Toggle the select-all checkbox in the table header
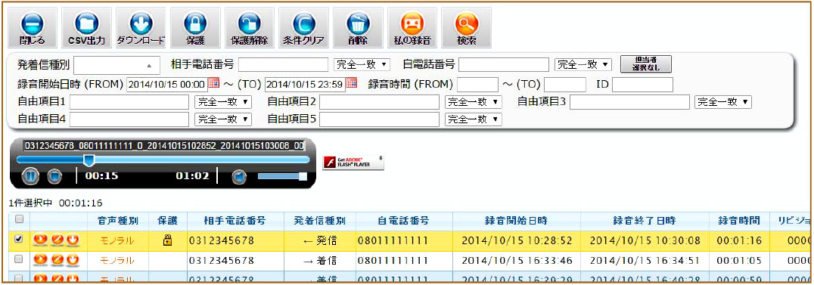 19,220
